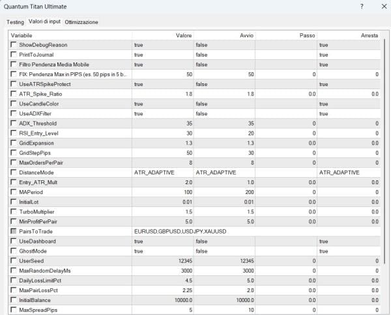Select MaxRandomDelayMs Valore value 3000
The image size is (391, 315).
tap(163, 271)
